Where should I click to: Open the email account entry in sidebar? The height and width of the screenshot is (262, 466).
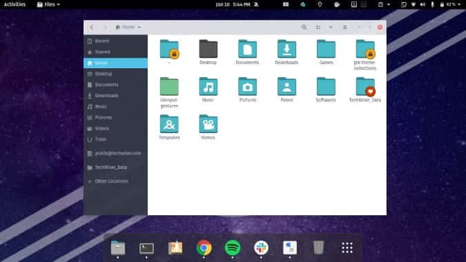pyautogui.click(x=115, y=153)
